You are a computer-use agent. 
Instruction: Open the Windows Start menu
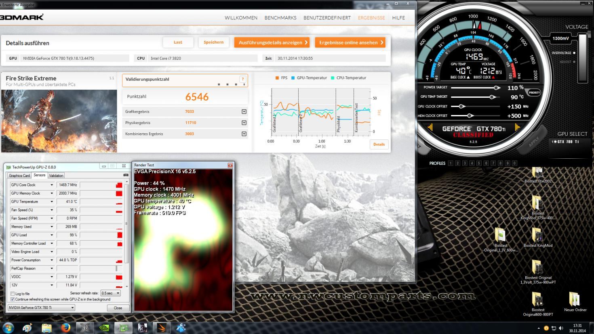coord(8,328)
